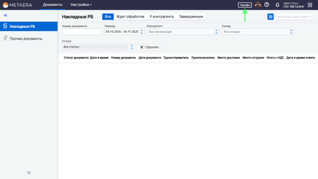Click the METAERA logo

[17, 5]
